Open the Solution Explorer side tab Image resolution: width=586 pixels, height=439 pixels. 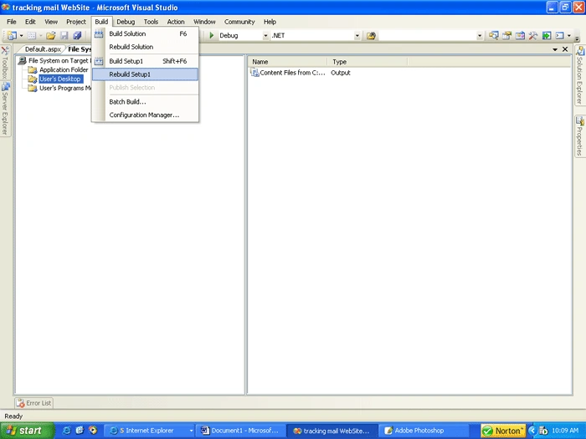coord(580,76)
